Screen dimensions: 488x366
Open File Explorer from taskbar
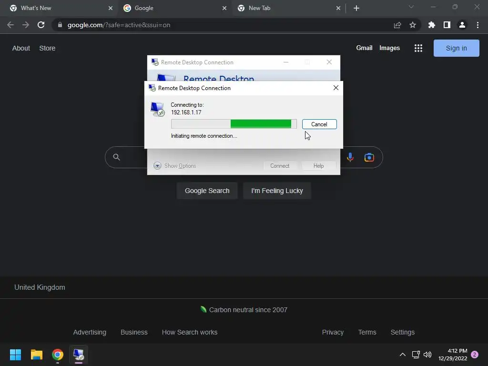(36, 355)
